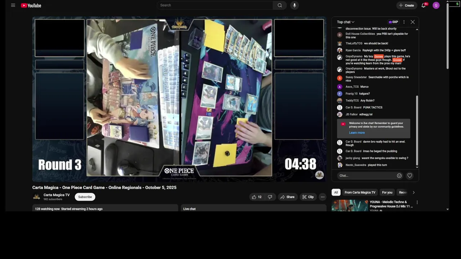
Task: Send a heart reaction in chat
Action: coord(409,176)
